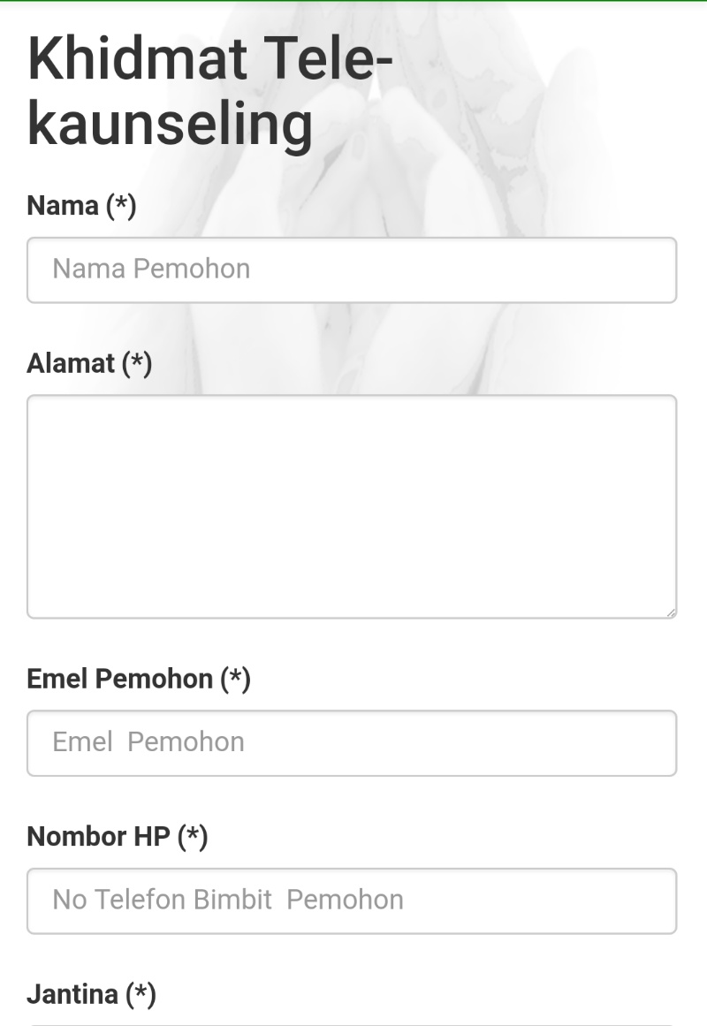Focus the Alamat text area

pyautogui.click(x=352, y=506)
